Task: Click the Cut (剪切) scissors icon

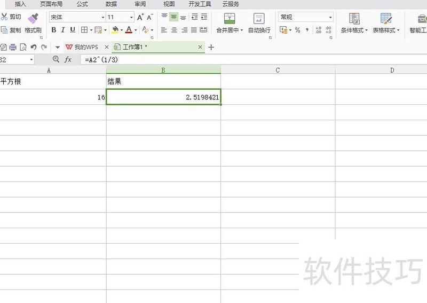Action: (4, 17)
